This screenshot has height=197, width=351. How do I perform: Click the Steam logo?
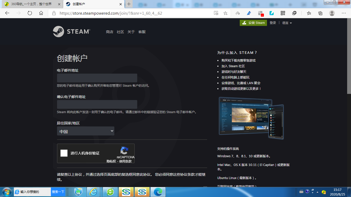click(x=71, y=32)
